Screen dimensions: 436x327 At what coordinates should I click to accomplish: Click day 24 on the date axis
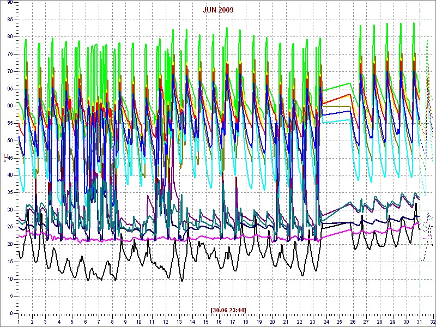click(x=326, y=322)
